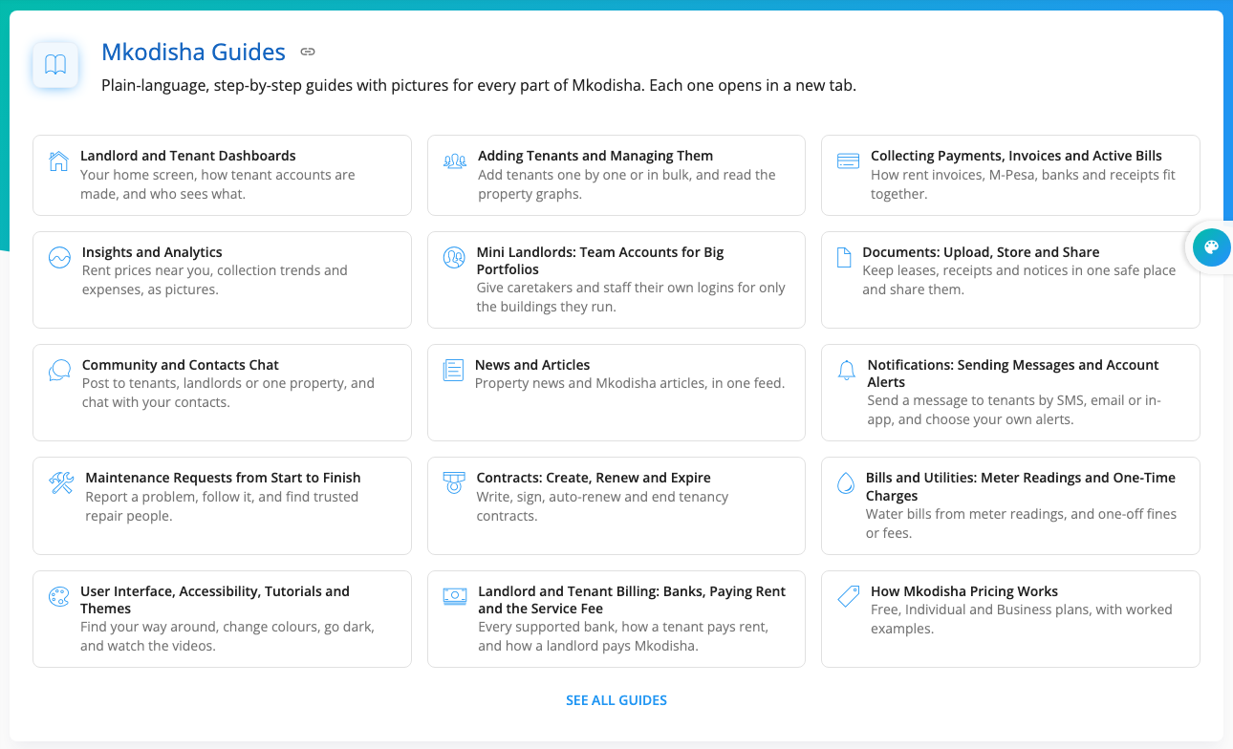Click the house icon on Landlord and Tenant Dashboards
The image size is (1233, 749).
(x=58, y=161)
